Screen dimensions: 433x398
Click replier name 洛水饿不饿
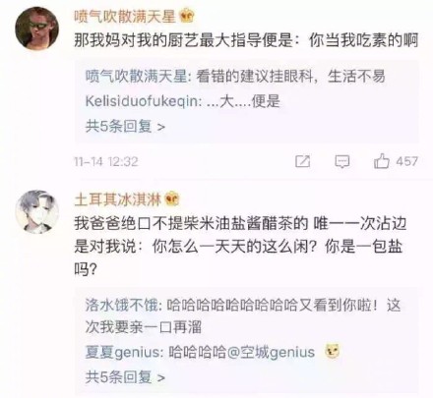pyautogui.click(x=121, y=306)
